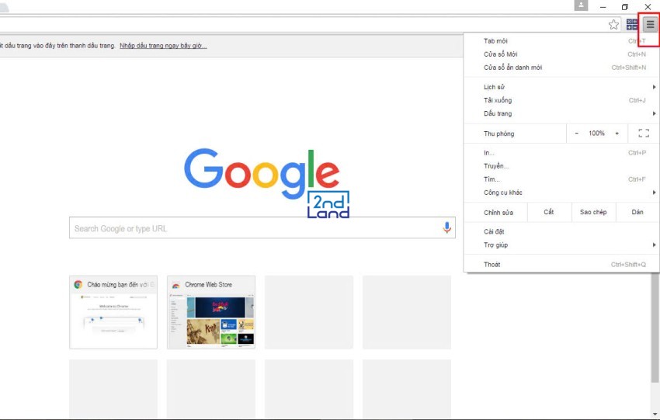Expand 'Công cụ khác' more tools submenu
The height and width of the screenshot is (420, 660).
[x=562, y=193]
